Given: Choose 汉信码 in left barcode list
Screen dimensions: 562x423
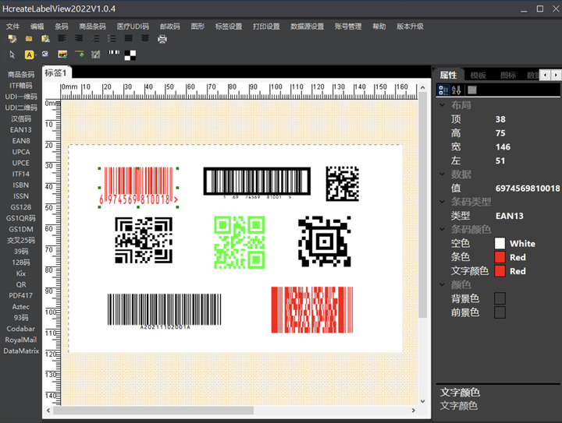Looking at the screenshot, I should (x=21, y=118).
